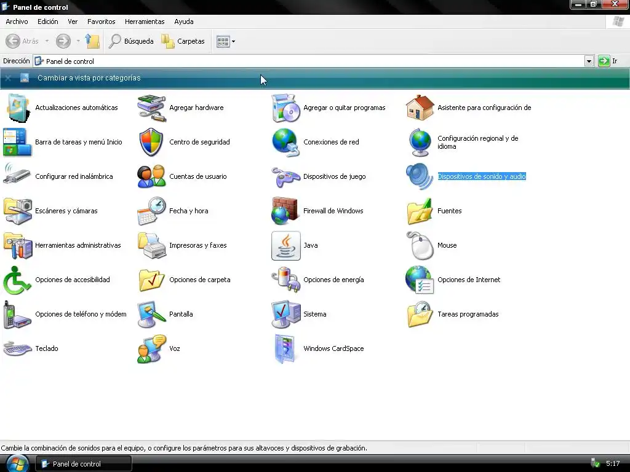Open Herramientas administrativas icon
This screenshot has width=630, height=472.
(x=17, y=245)
